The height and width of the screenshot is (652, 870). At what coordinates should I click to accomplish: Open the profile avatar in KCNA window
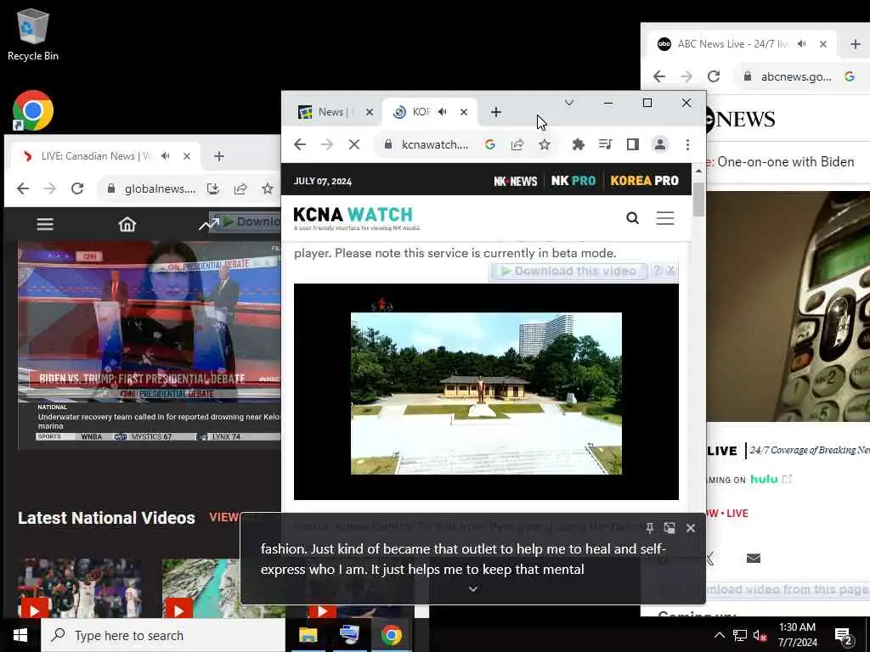[x=659, y=144]
